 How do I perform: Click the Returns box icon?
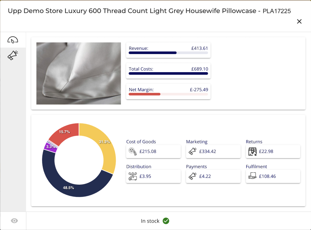coord(252,151)
